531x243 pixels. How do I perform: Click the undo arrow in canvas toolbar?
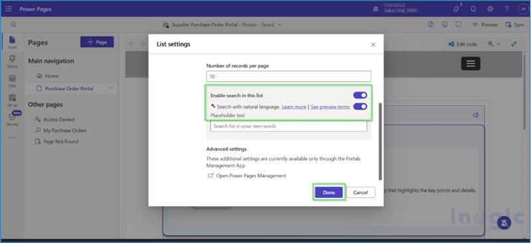click(x=131, y=44)
